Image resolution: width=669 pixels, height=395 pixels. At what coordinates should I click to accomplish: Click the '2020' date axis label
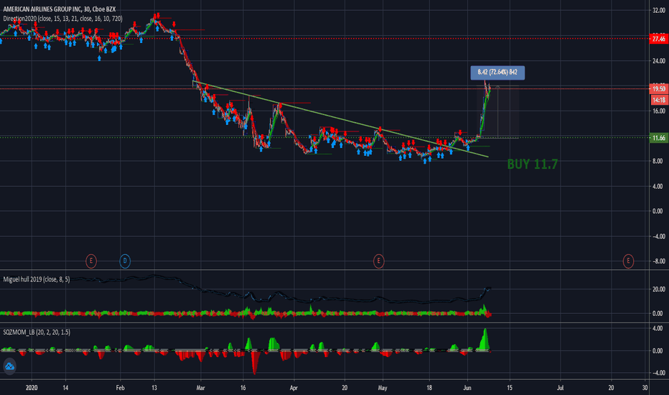(32, 388)
